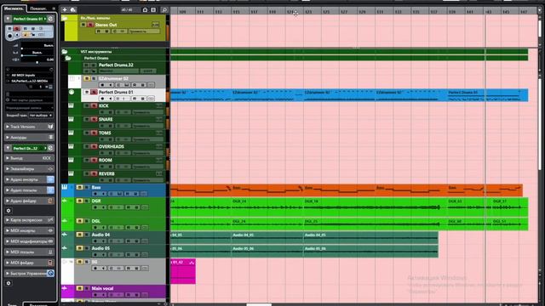Expand Audio Inserts inspector section

pyautogui.click(x=7, y=179)
